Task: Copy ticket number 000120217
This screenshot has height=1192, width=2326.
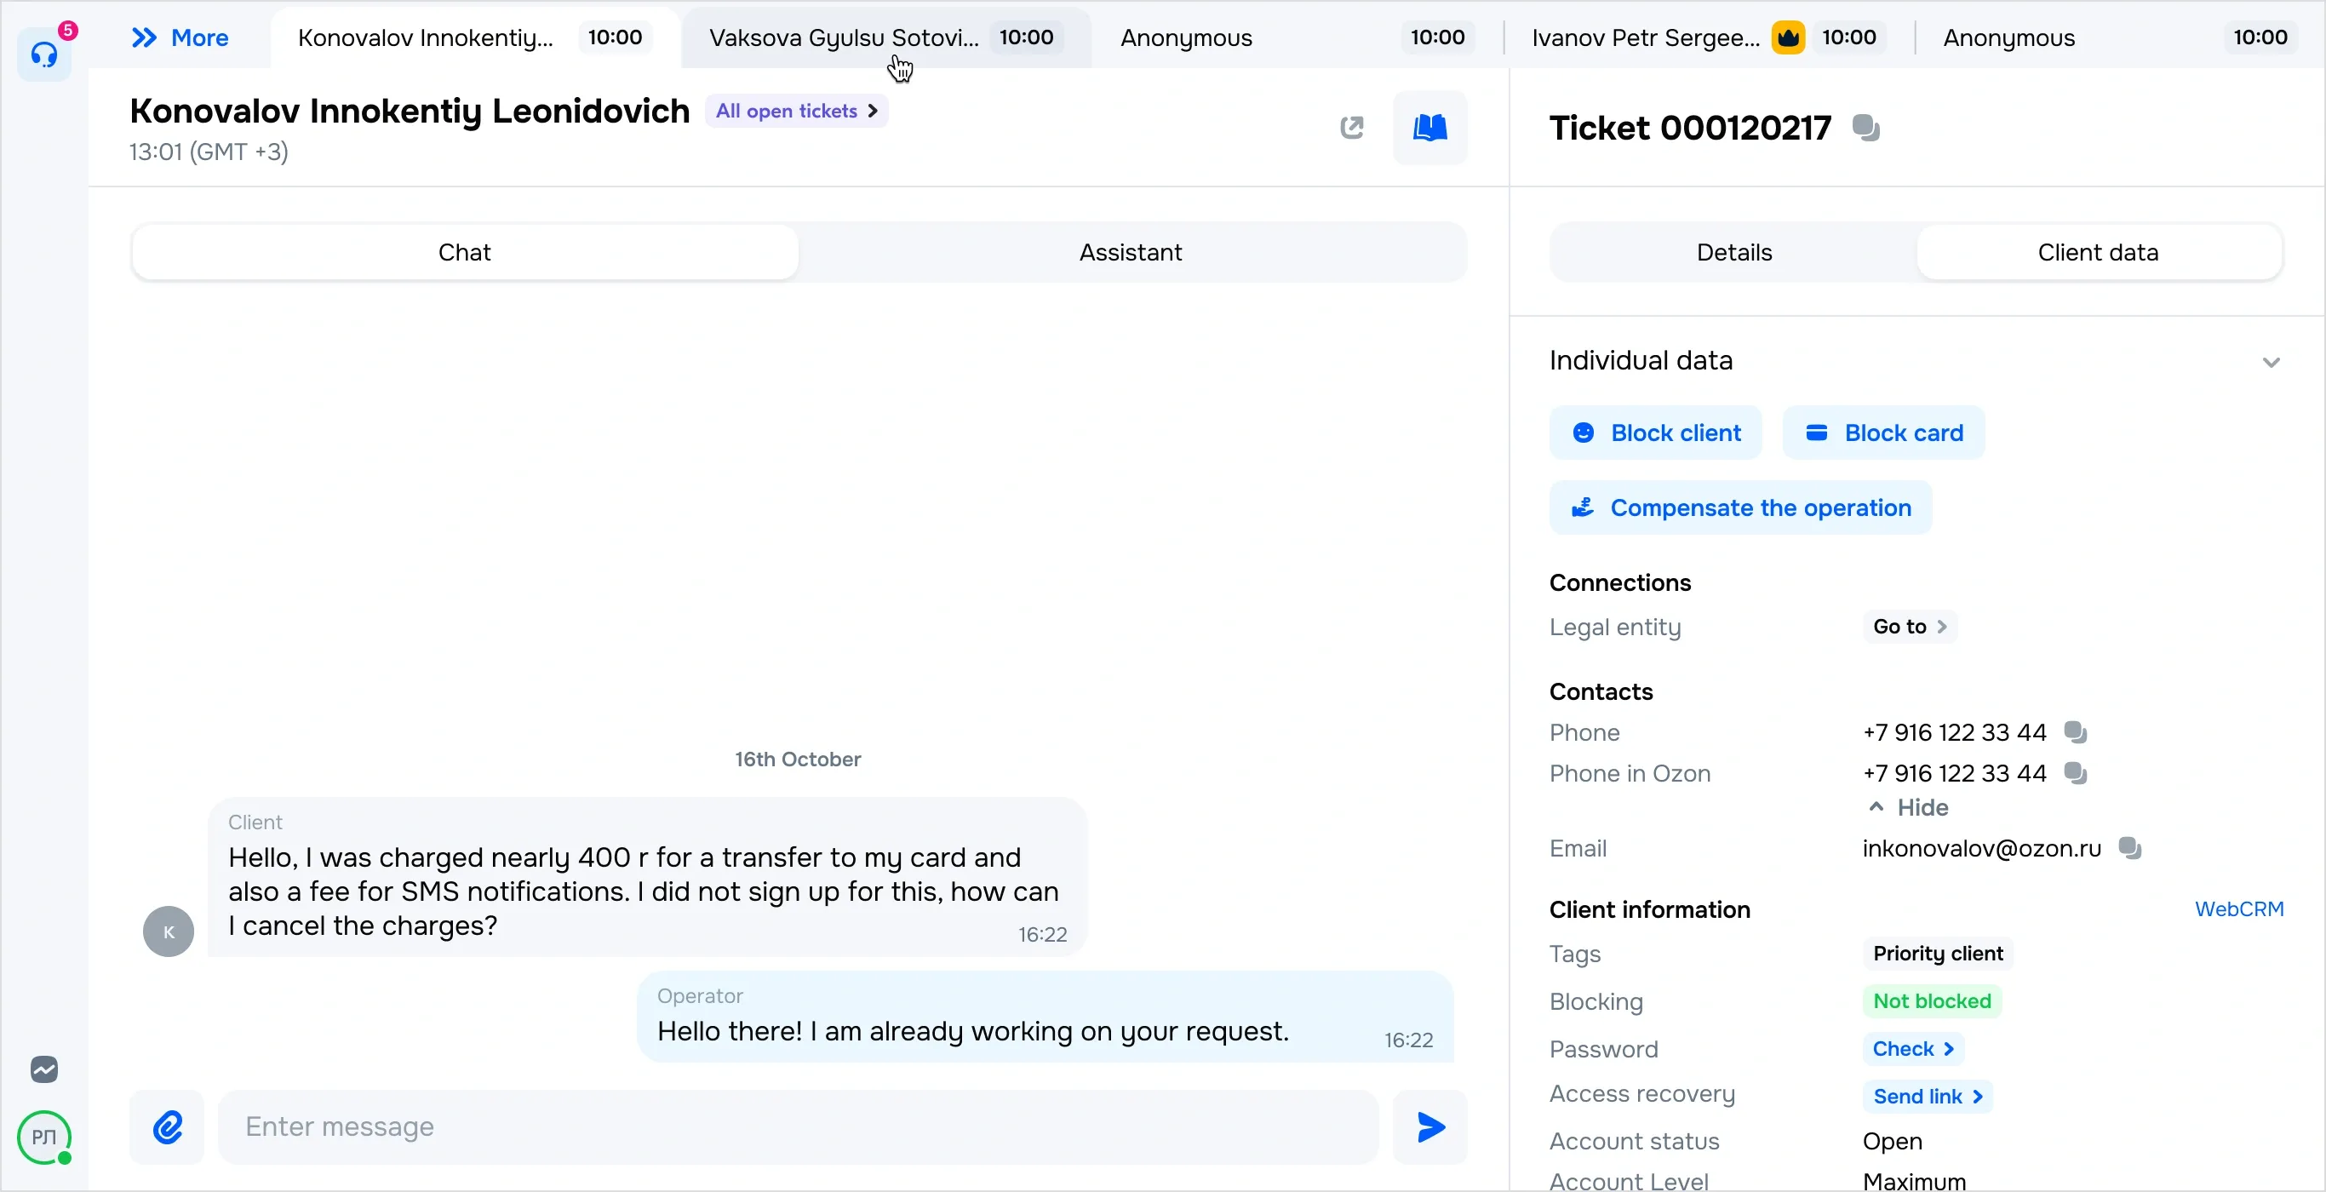Action: coord(1865,129)
